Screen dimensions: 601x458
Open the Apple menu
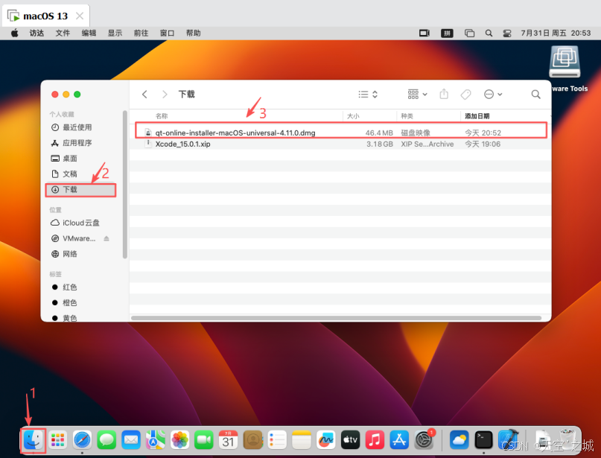point(15,33)
